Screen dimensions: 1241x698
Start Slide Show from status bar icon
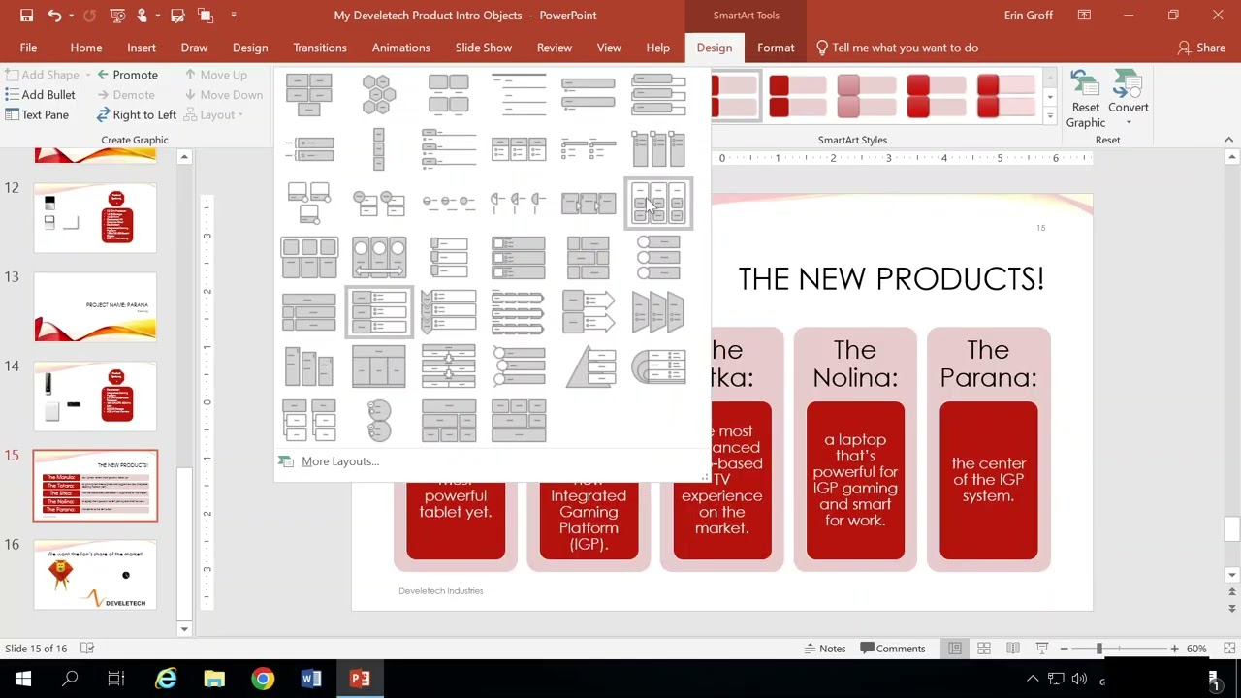[1042, 649]
